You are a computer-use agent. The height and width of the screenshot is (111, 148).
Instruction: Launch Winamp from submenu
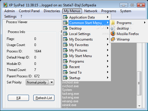coord(129,39)
